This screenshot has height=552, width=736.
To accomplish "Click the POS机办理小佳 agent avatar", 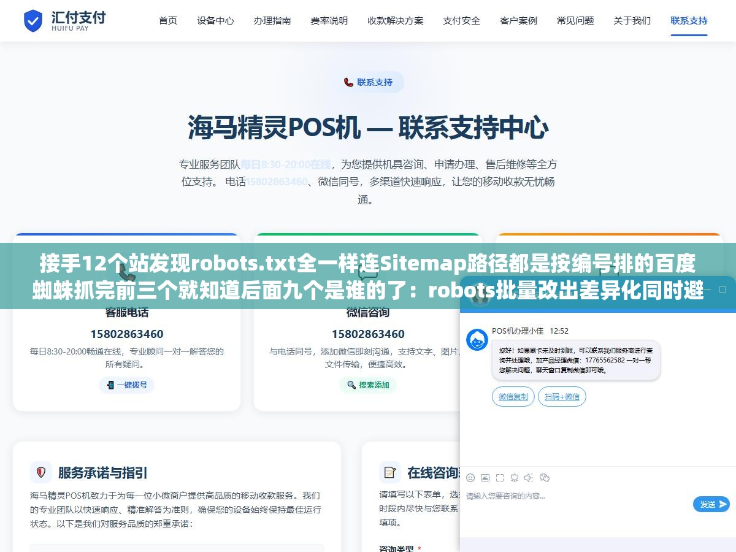I will tap(477, 340).
